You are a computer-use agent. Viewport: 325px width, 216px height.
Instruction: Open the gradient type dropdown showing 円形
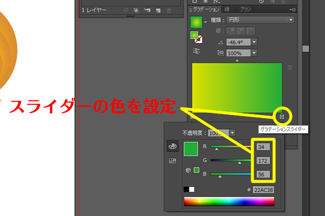291,20
